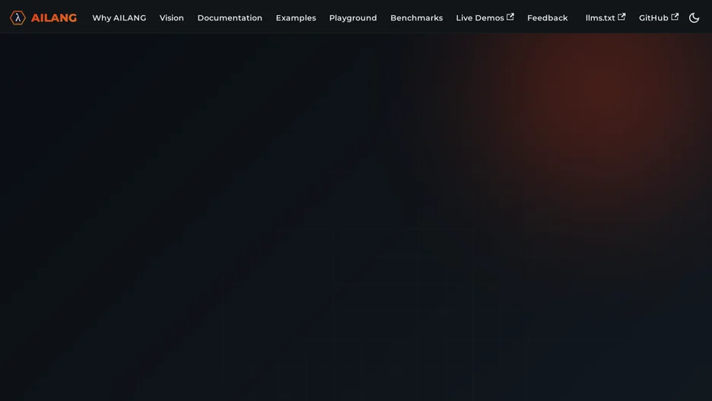Image resolution: width=712 pixels, height=401 pixels.
Task: Click the external-link icon beside Live Demos
Action: pyautogui.click(x=510, y=17)
